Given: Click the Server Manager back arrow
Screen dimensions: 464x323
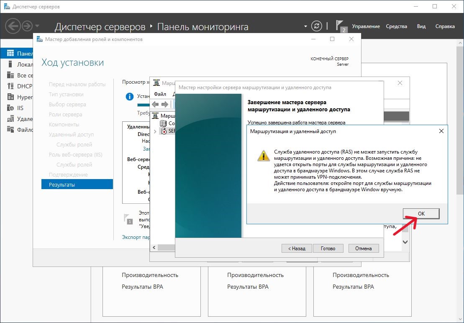Looking at the screenshot, I should (x=13, y=26).
